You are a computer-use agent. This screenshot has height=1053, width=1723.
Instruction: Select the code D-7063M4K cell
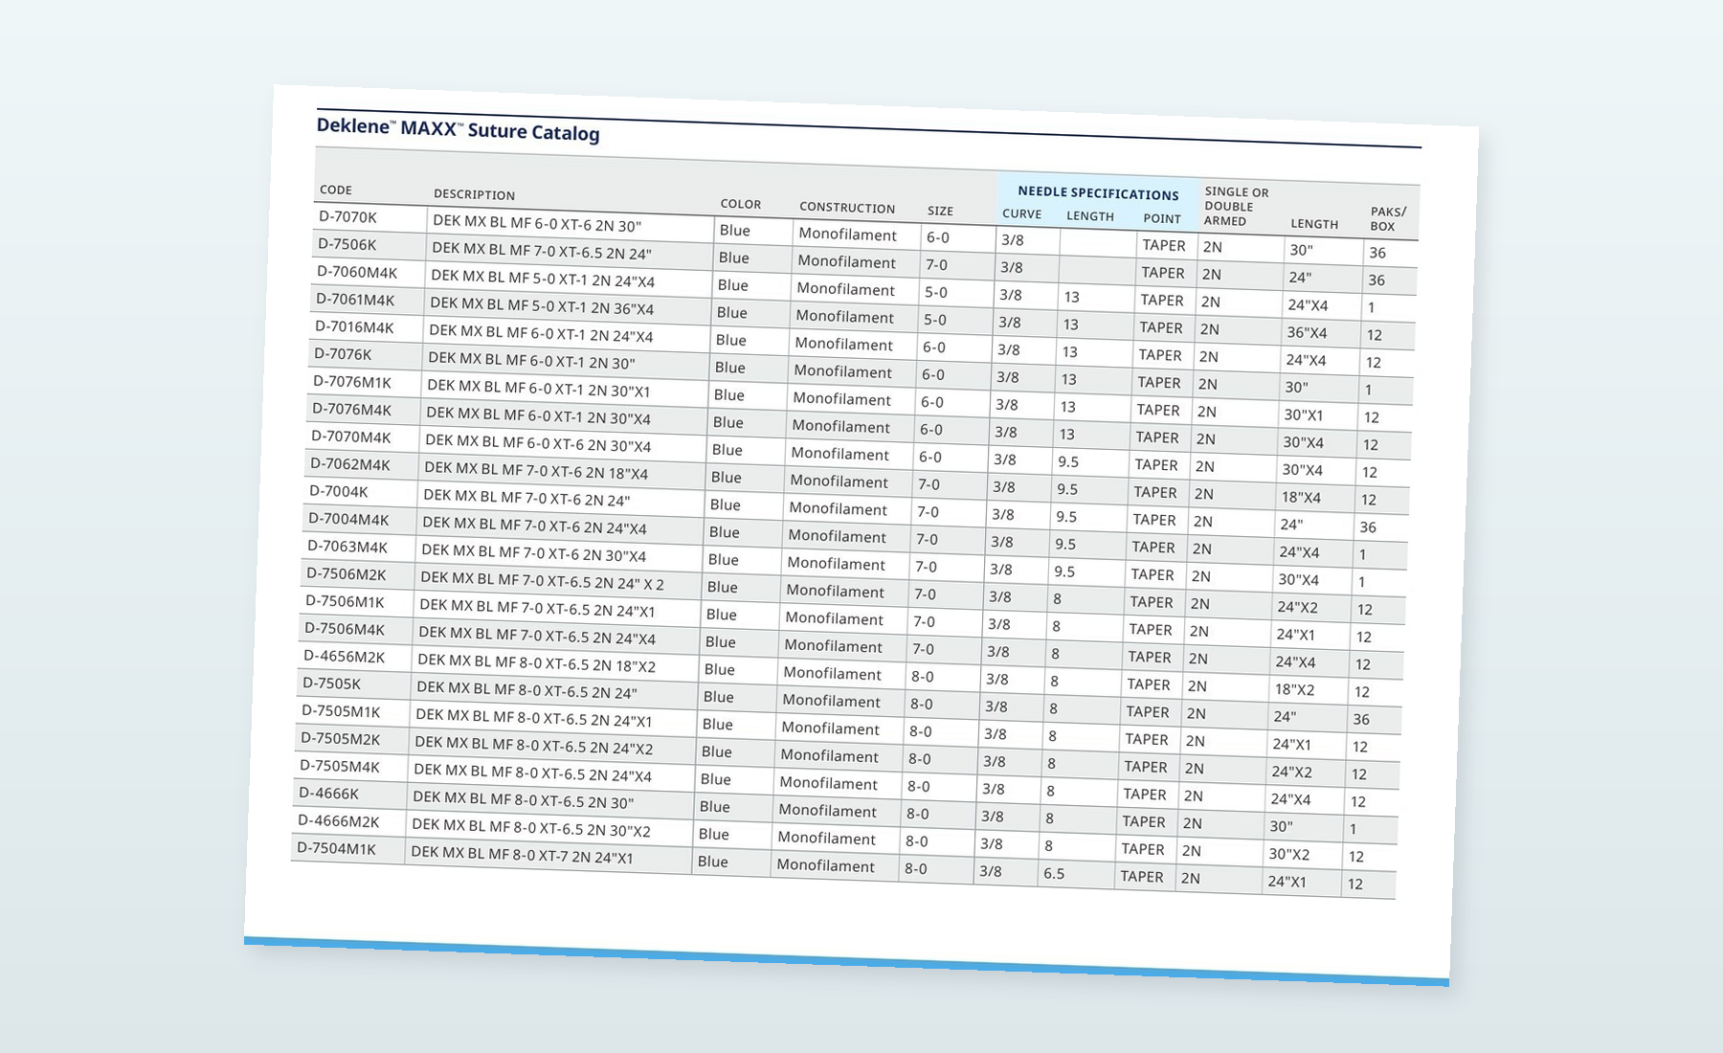(x=347, y=548)
